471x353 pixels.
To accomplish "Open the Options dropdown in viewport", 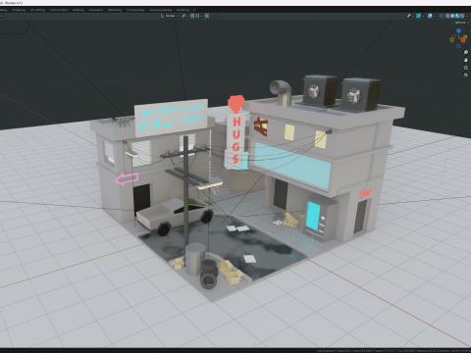I will coord(461,23).
